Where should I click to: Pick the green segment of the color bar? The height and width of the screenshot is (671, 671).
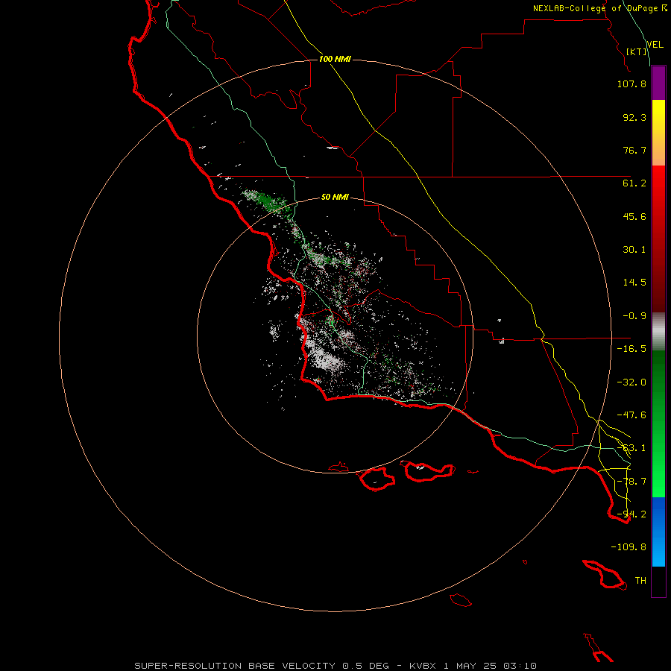tap(658, 423)
